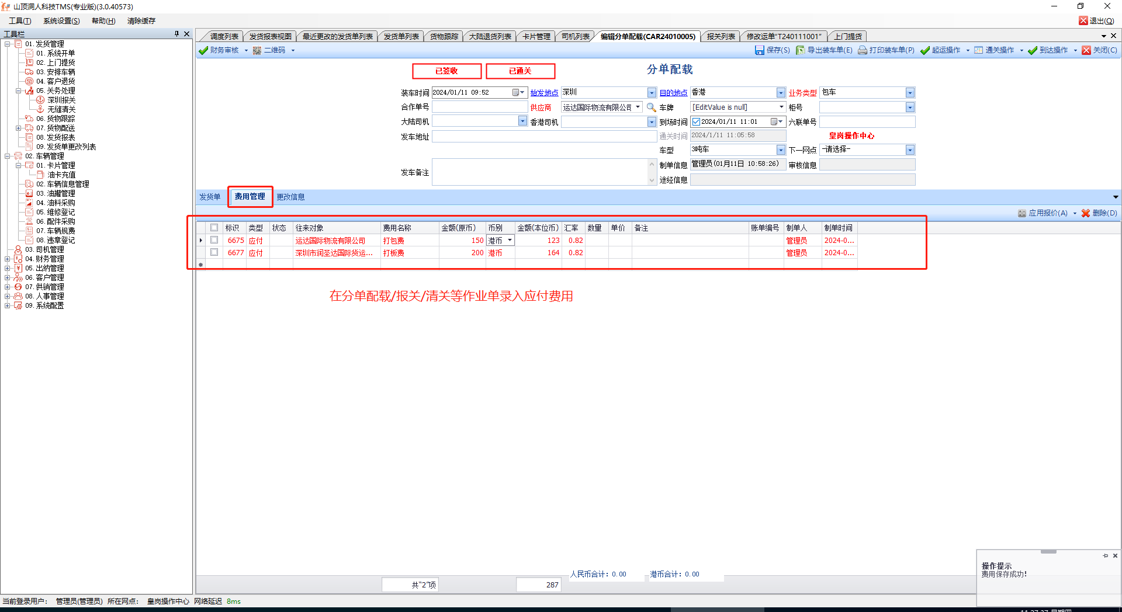Click the 目的地点 link label
The image size is (1122, 612).
[x=673, y=93]
